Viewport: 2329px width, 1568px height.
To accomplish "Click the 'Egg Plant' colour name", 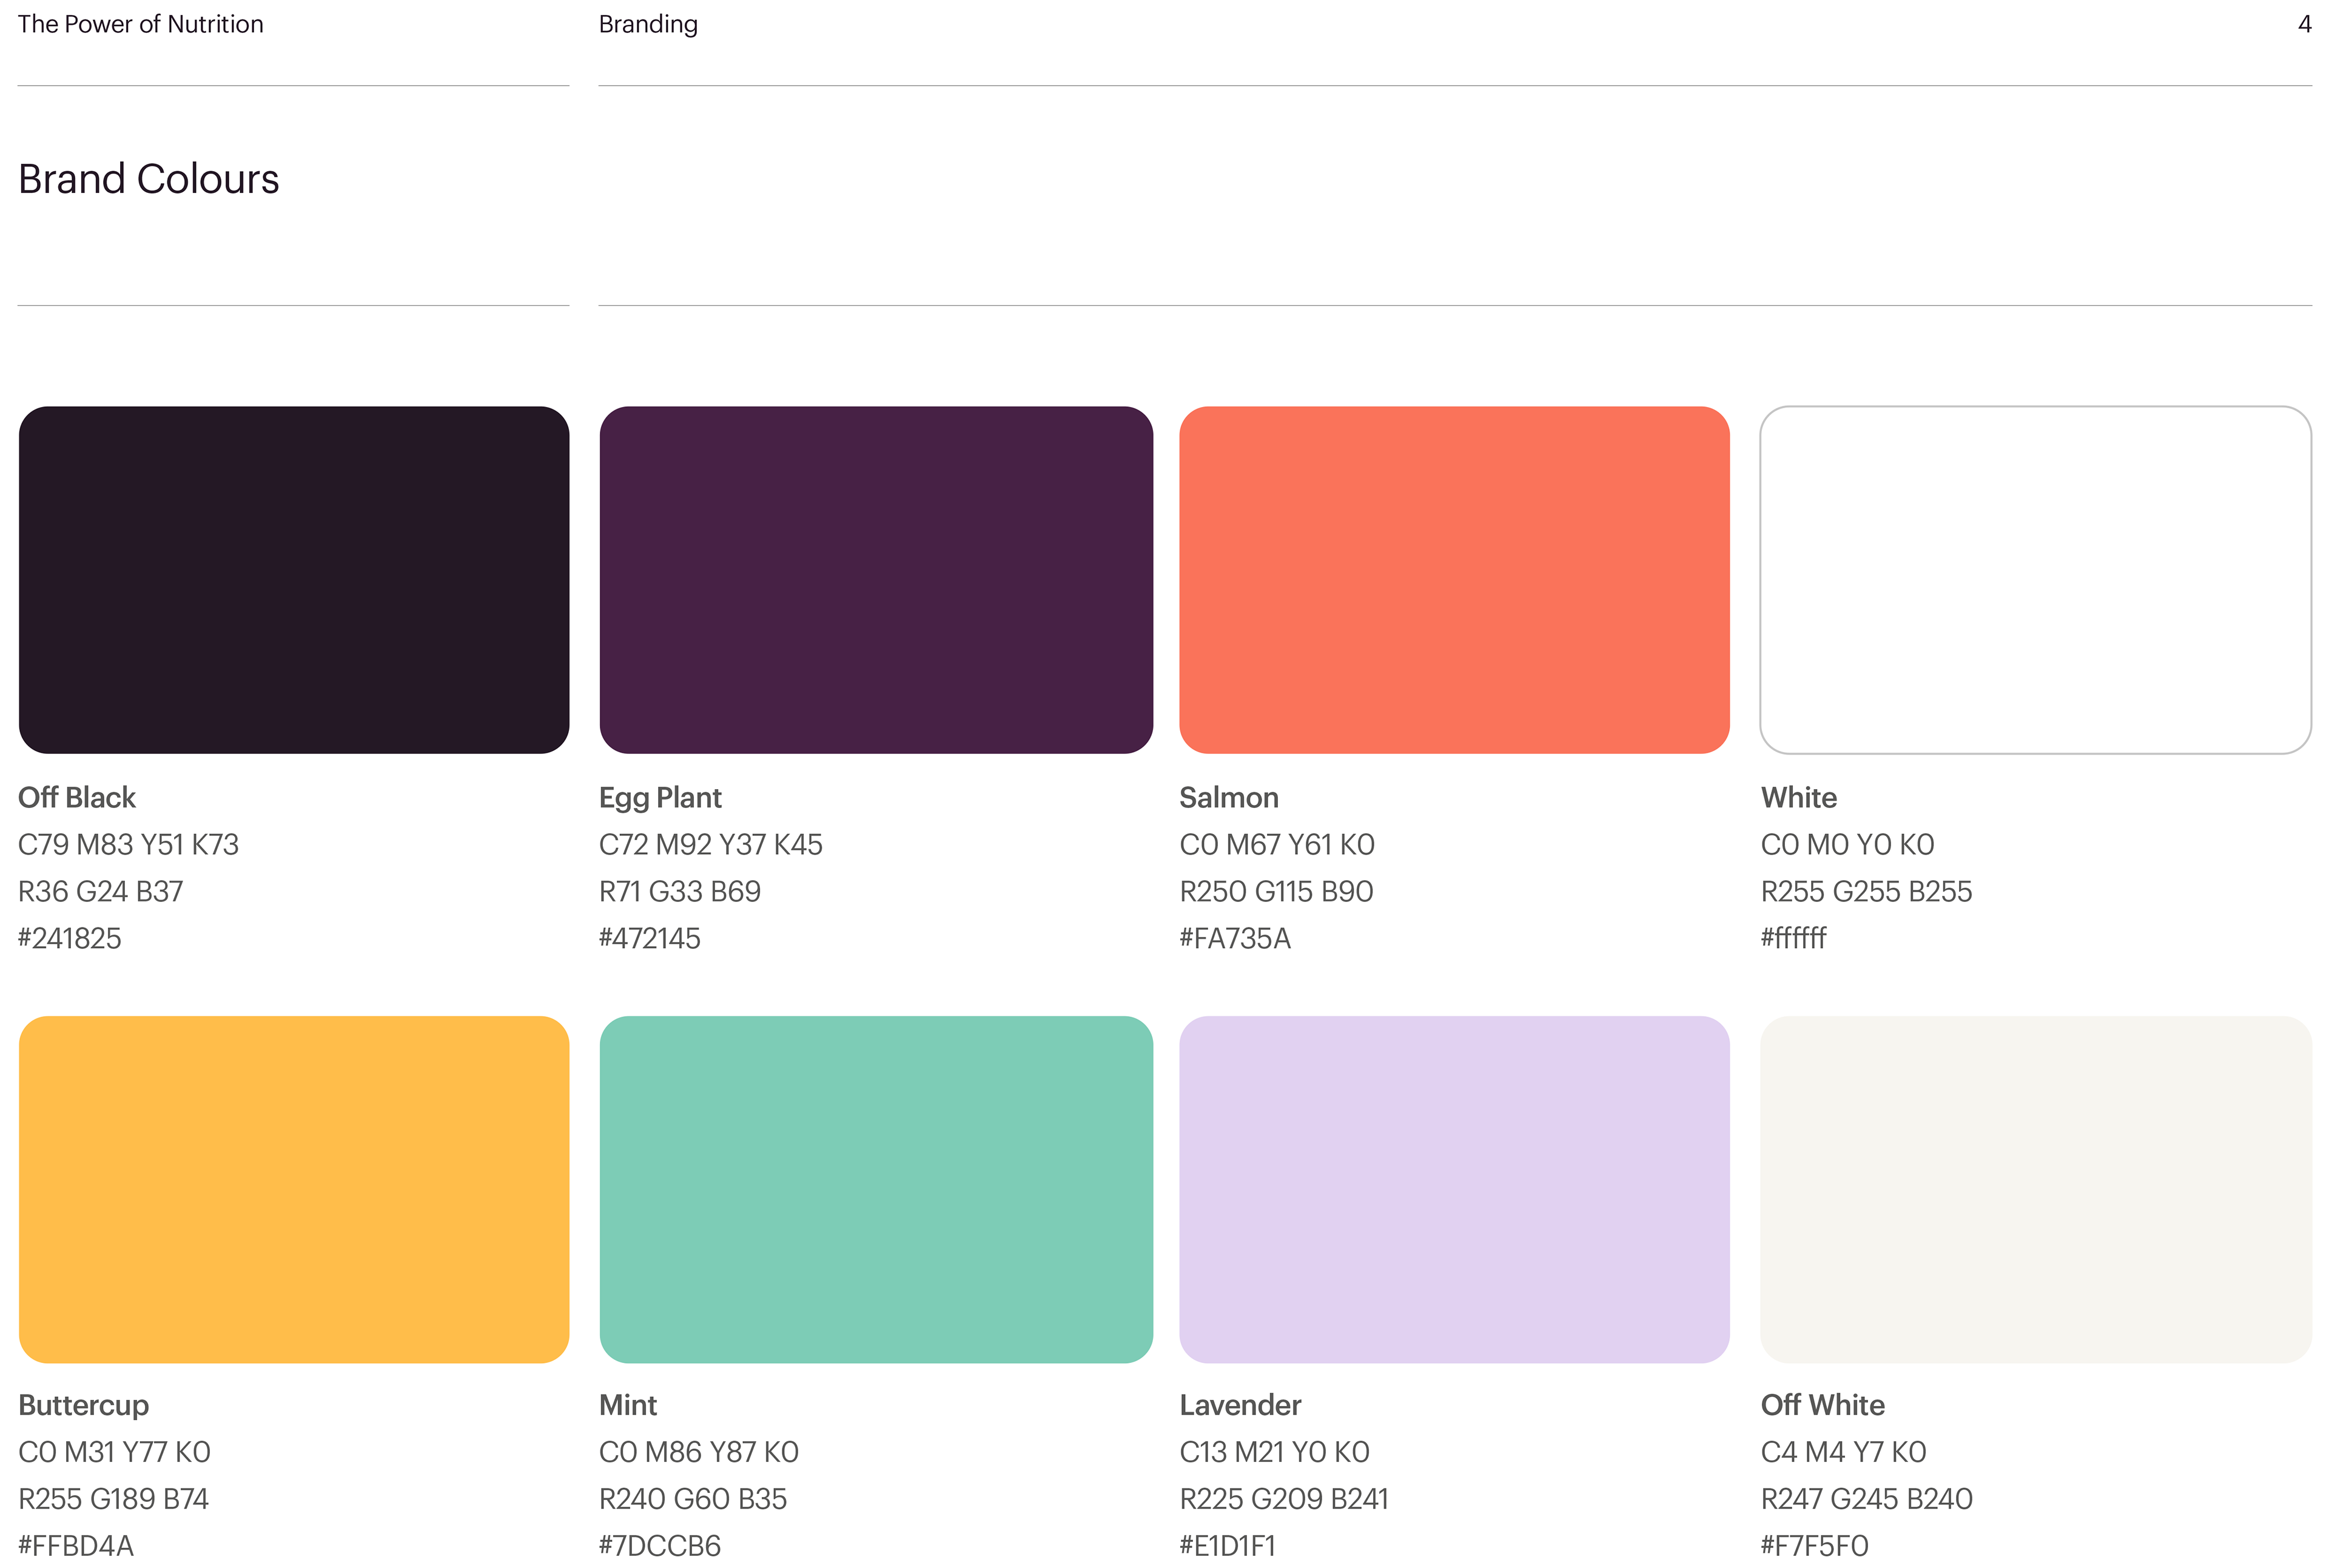I will (x=660, y=799).
